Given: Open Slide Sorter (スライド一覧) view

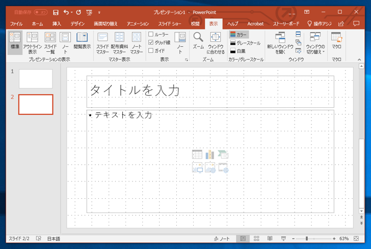Looking at the screenshot, I should (x=50, y=38).
